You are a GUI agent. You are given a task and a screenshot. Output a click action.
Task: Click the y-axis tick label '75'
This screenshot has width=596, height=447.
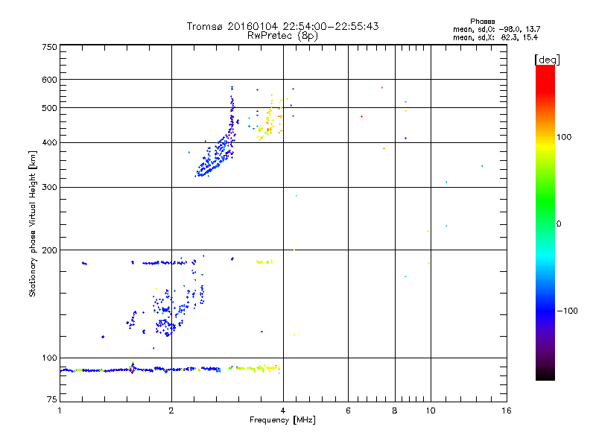52,399
